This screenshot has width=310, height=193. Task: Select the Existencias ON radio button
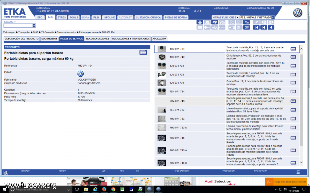180,11
